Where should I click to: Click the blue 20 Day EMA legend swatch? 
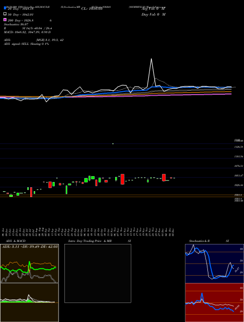(5, 8)
